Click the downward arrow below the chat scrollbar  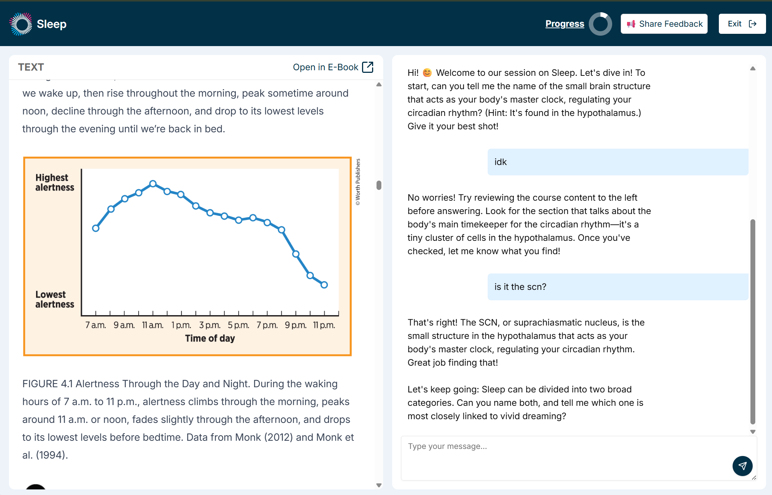[x=753, y=431]
